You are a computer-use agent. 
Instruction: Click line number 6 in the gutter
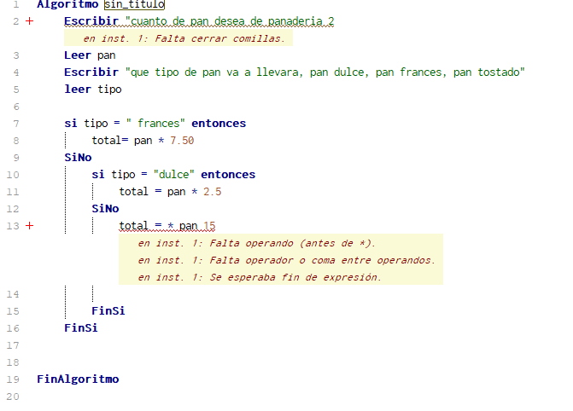[16, 107]
